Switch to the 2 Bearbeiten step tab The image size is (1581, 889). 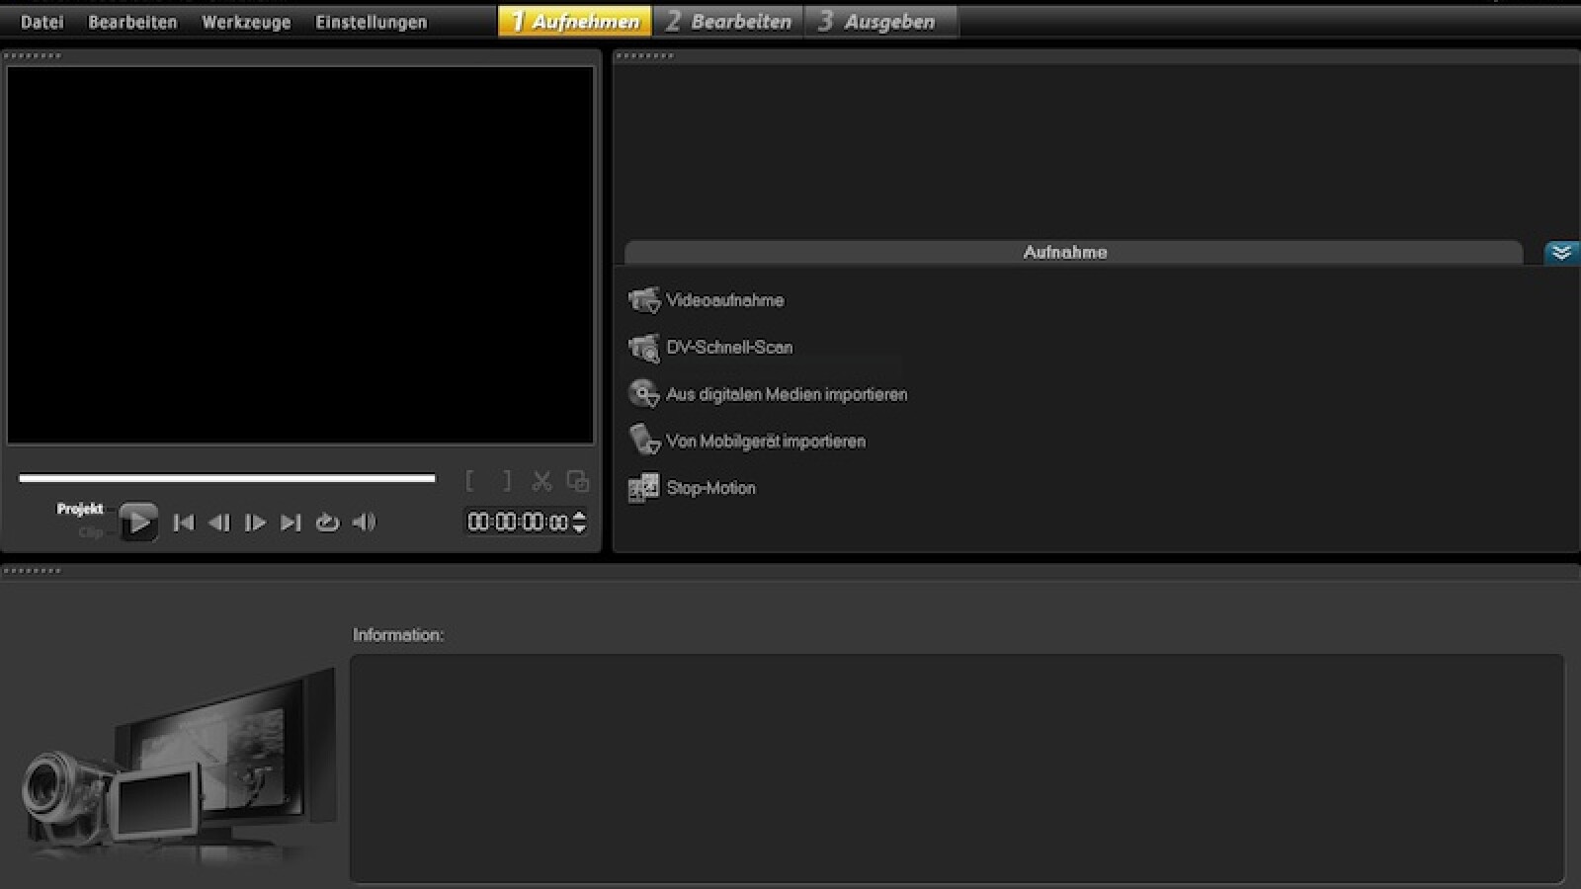pyautogui.click(x=729, y=22)
